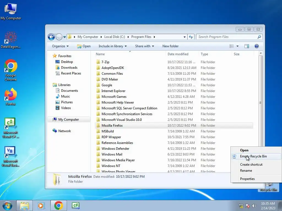The image size is (282, 211).
Task: Select Recent Places in navigation pane
Action: pos(68,73)
